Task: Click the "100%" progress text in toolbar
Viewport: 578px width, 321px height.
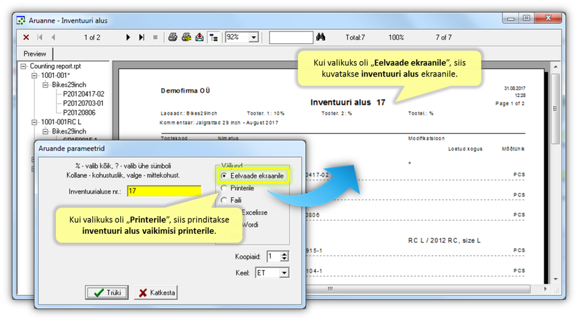Action: pyautogui.click(x=397, y=37)
